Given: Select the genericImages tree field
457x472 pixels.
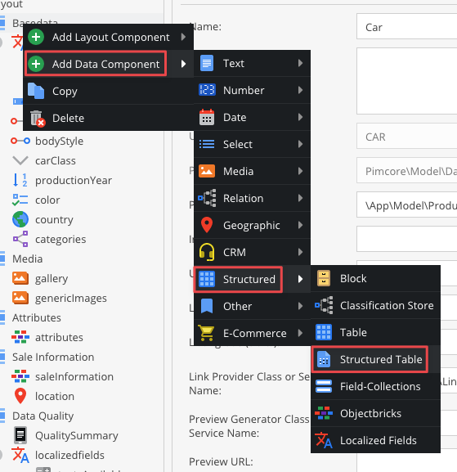Looking at the screenshot, I should coord(71,298).
